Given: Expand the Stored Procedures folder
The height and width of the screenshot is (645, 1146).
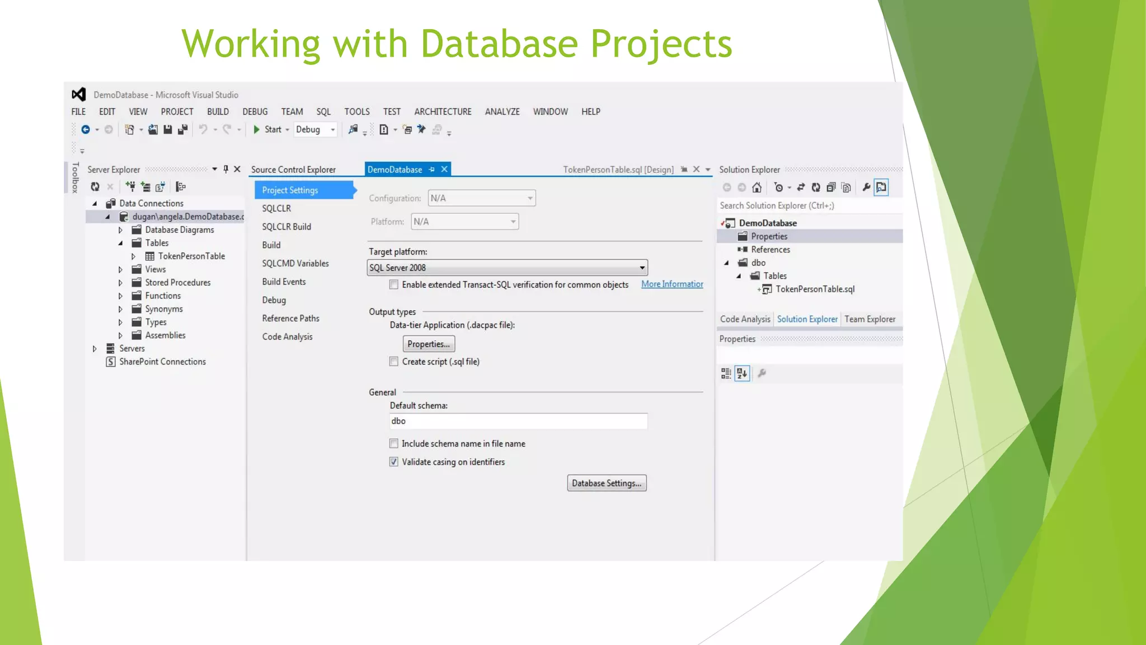Looking at the screenshot, I should (120, 283).
